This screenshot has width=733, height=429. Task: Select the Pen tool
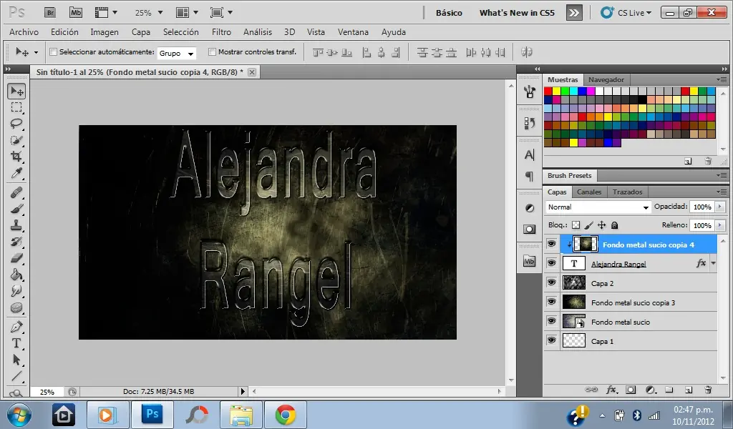[16, 327]
